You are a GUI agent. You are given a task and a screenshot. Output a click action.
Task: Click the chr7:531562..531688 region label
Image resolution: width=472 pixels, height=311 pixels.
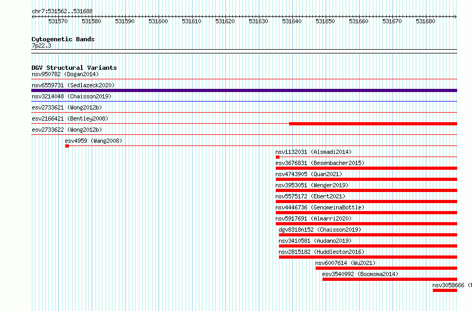point(62,11)
